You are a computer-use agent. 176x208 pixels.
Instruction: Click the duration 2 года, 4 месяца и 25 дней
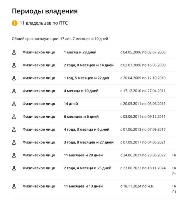point(88,168)
